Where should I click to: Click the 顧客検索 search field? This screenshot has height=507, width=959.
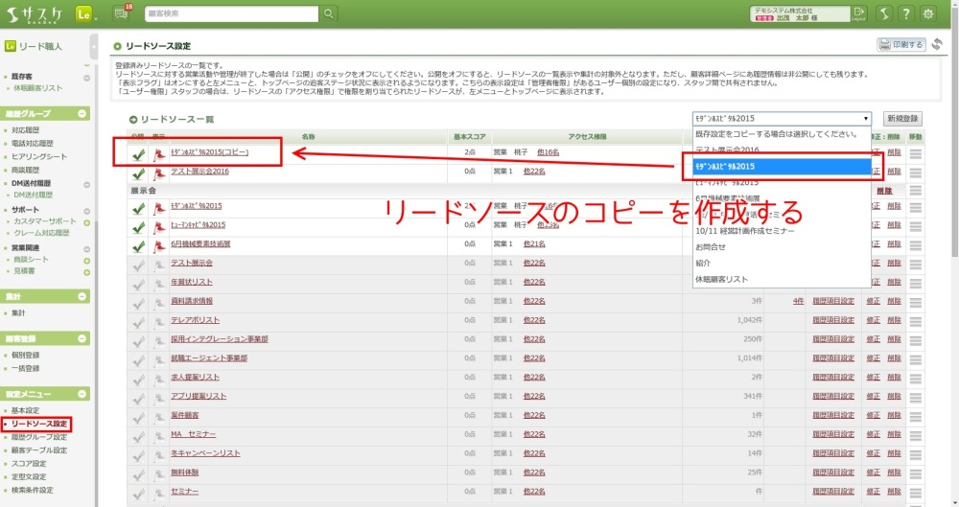[231, 13]
